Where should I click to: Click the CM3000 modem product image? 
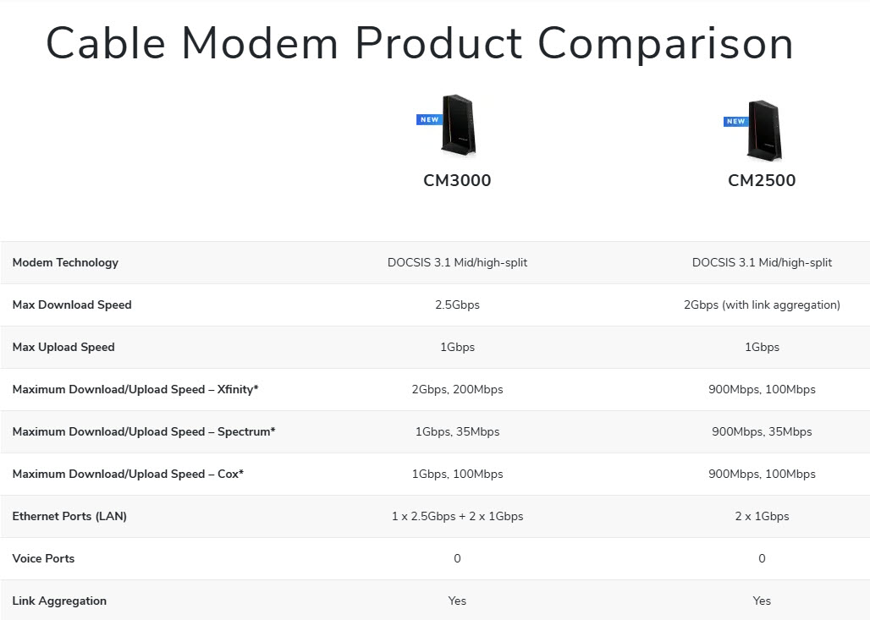459,125
